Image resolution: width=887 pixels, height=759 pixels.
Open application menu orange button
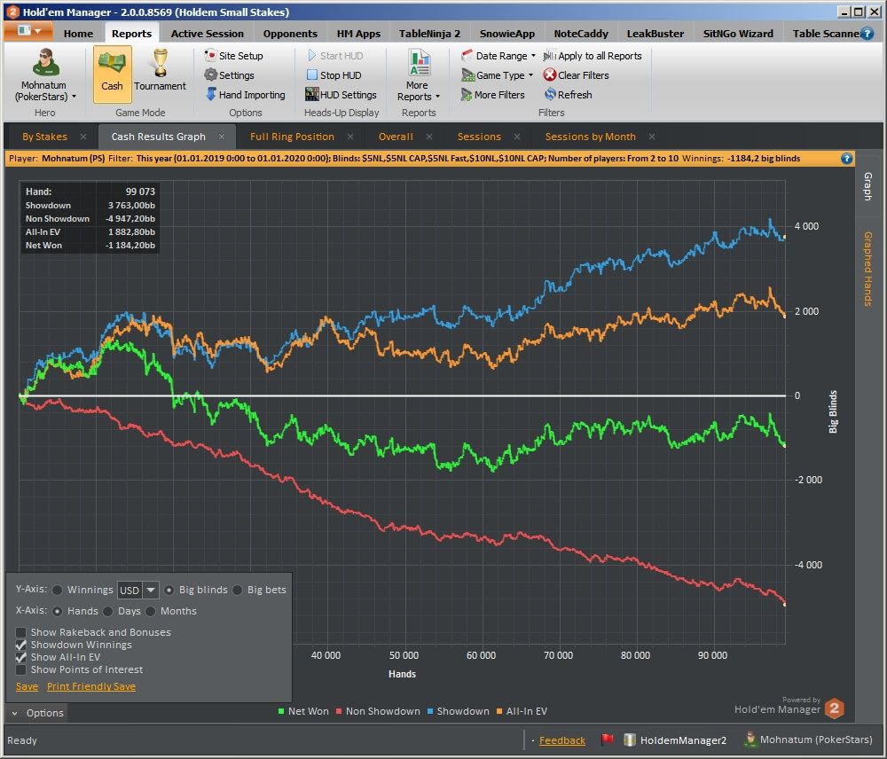click(x=28, y=30)
